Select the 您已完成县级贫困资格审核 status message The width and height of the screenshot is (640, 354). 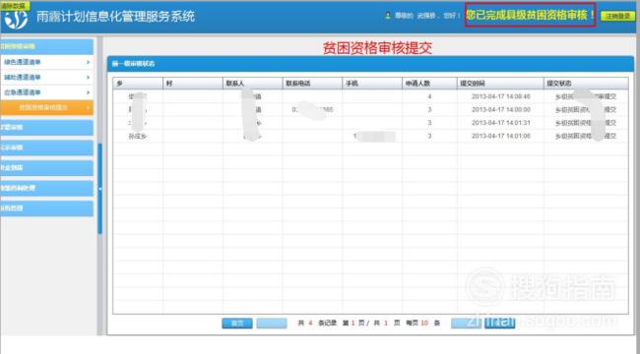click(530, 15)
